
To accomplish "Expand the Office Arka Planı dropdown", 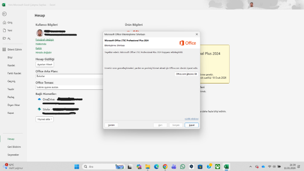I will click(68, 76).
